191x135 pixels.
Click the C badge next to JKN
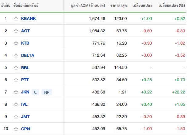pyautogui.click(x=35, y=92)
